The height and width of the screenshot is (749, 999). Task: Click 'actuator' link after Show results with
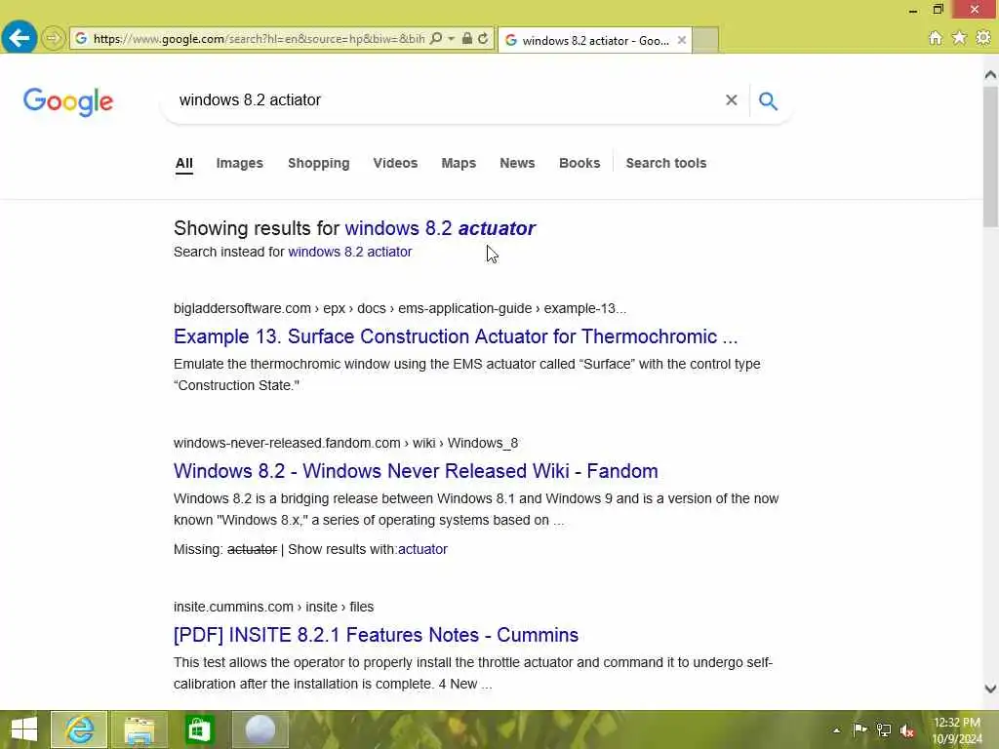(x=422, y=549)
